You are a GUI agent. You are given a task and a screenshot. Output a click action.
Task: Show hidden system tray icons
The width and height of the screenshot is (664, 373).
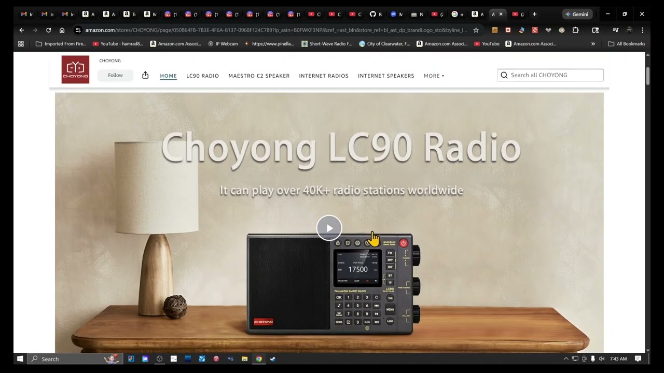pos(566,358)
